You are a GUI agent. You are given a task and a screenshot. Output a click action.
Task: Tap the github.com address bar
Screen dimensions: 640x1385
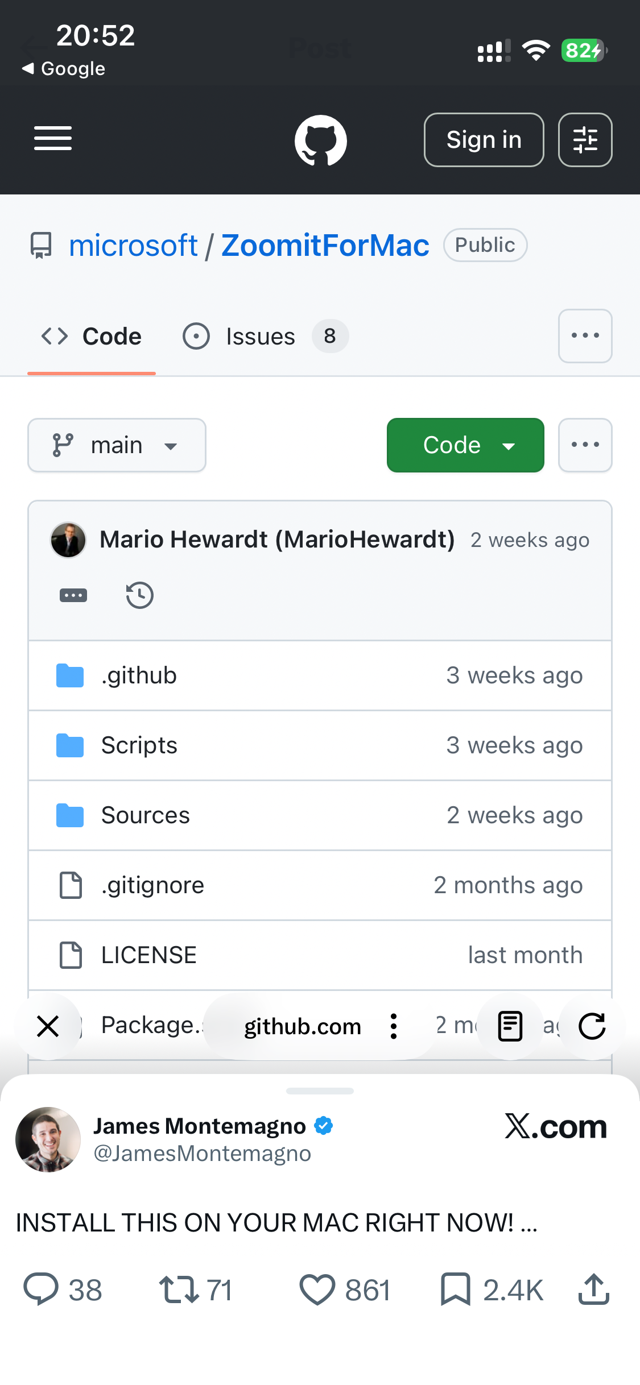tap(303, 1027)
